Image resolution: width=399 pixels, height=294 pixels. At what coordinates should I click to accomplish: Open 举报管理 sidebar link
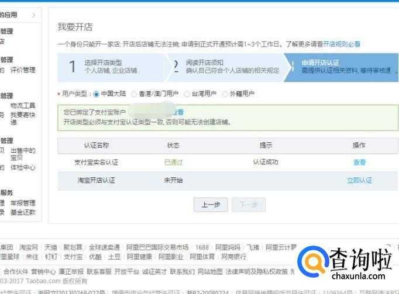(x=23, y=204)
